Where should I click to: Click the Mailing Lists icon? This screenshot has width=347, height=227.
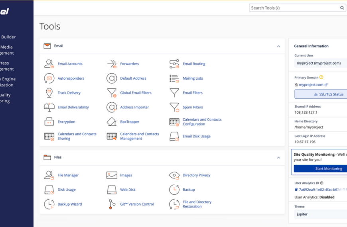174,78
